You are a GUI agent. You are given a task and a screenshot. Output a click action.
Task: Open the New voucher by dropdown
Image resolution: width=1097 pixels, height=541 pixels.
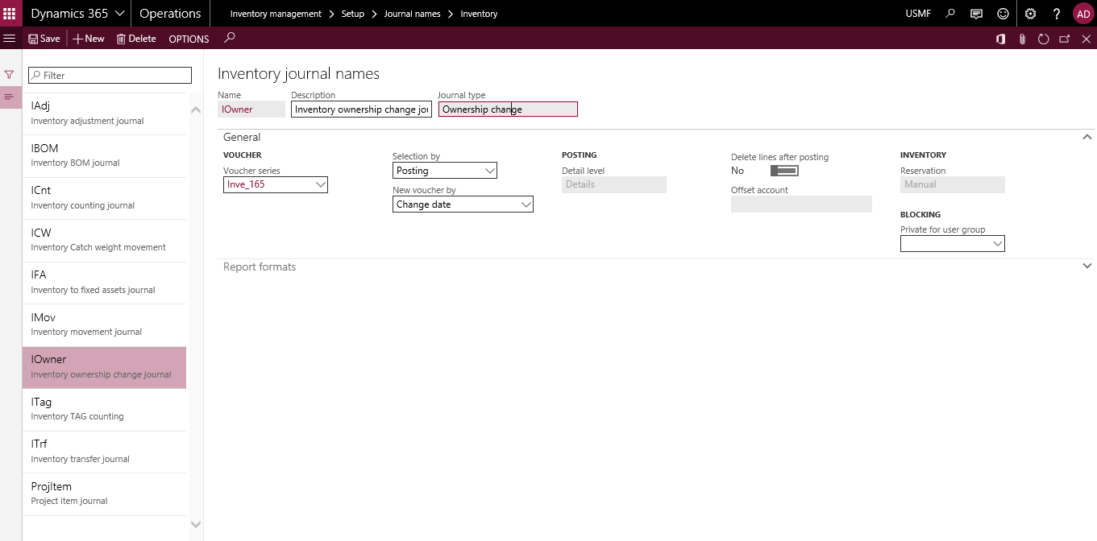click(526, 204)
